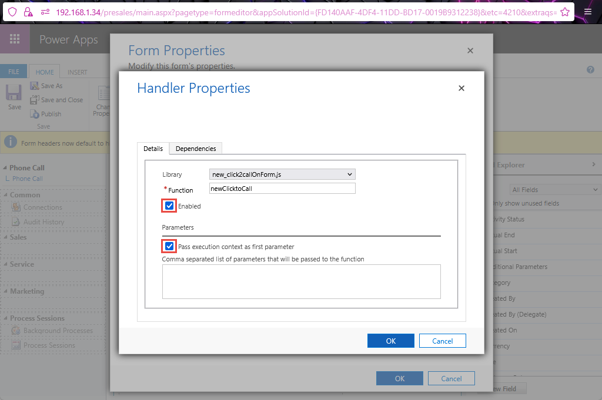
Task: Uncheck Pass execution context as first parameter
Action: tap(169, 246)
